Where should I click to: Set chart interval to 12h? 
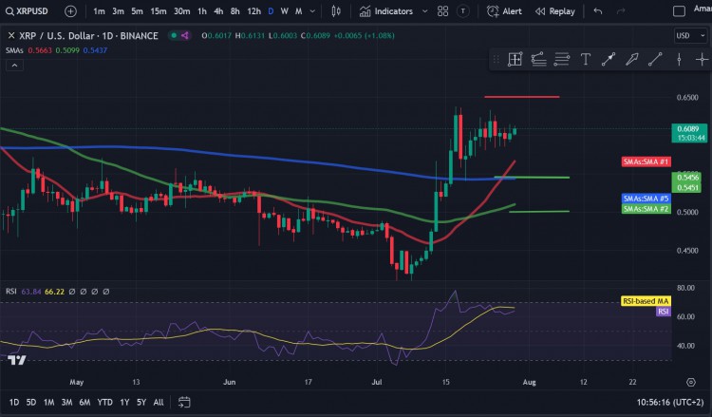253,10
